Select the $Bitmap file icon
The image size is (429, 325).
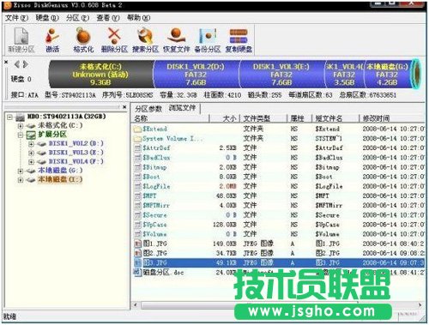point(138,167)
